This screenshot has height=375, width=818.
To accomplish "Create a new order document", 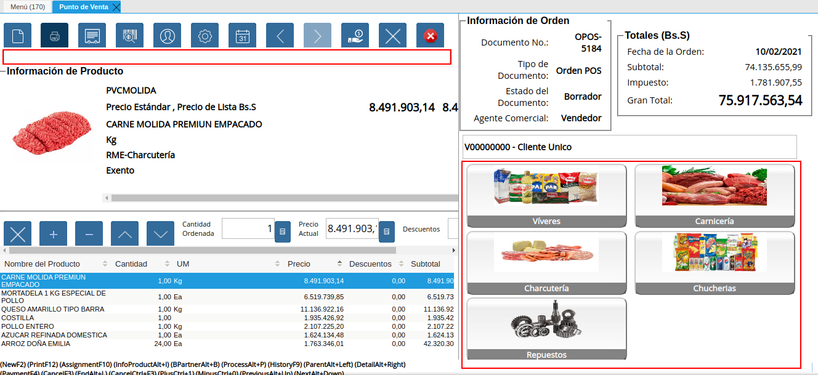I will coord(17,35).
